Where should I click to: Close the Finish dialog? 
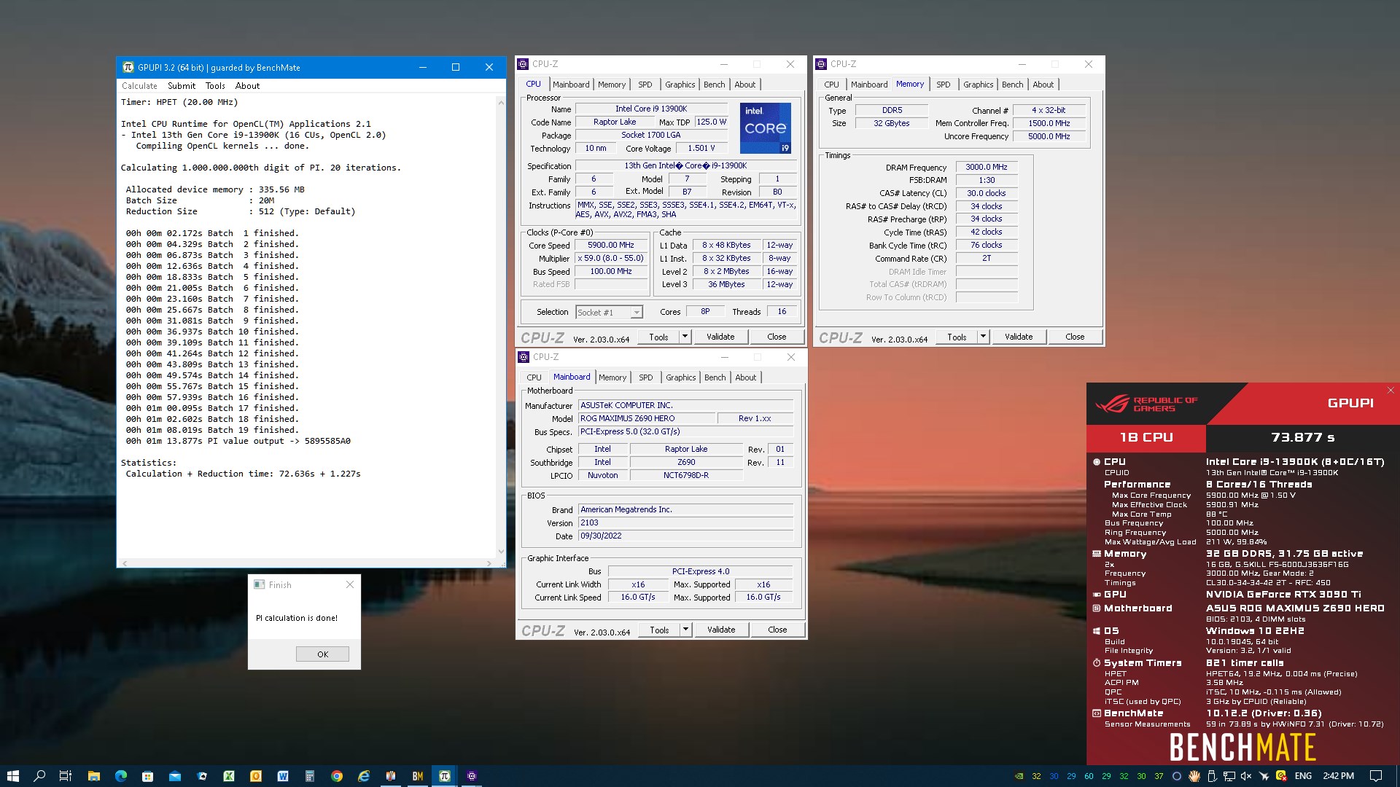coord(350,584)
